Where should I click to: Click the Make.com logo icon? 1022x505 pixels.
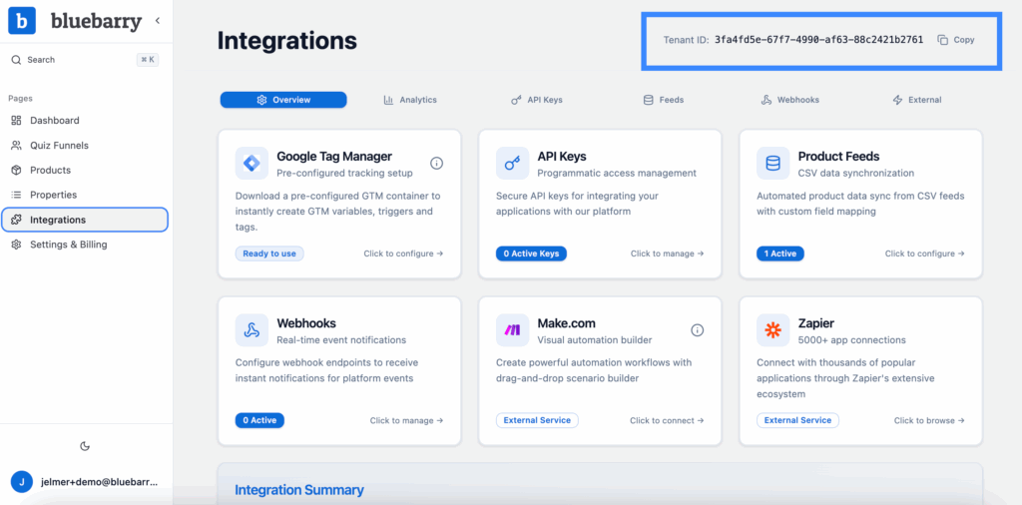512,329
